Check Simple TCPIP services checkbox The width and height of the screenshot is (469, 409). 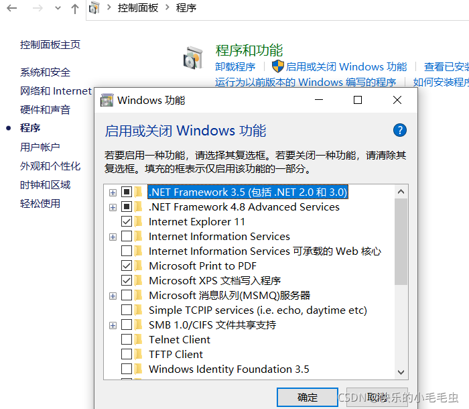(127, 310)
